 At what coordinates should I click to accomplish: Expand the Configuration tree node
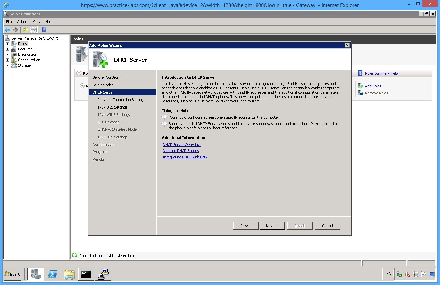pyautogui.click(x=7, y=60)
